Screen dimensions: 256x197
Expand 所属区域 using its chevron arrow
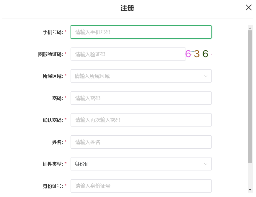tap(206, 76)
